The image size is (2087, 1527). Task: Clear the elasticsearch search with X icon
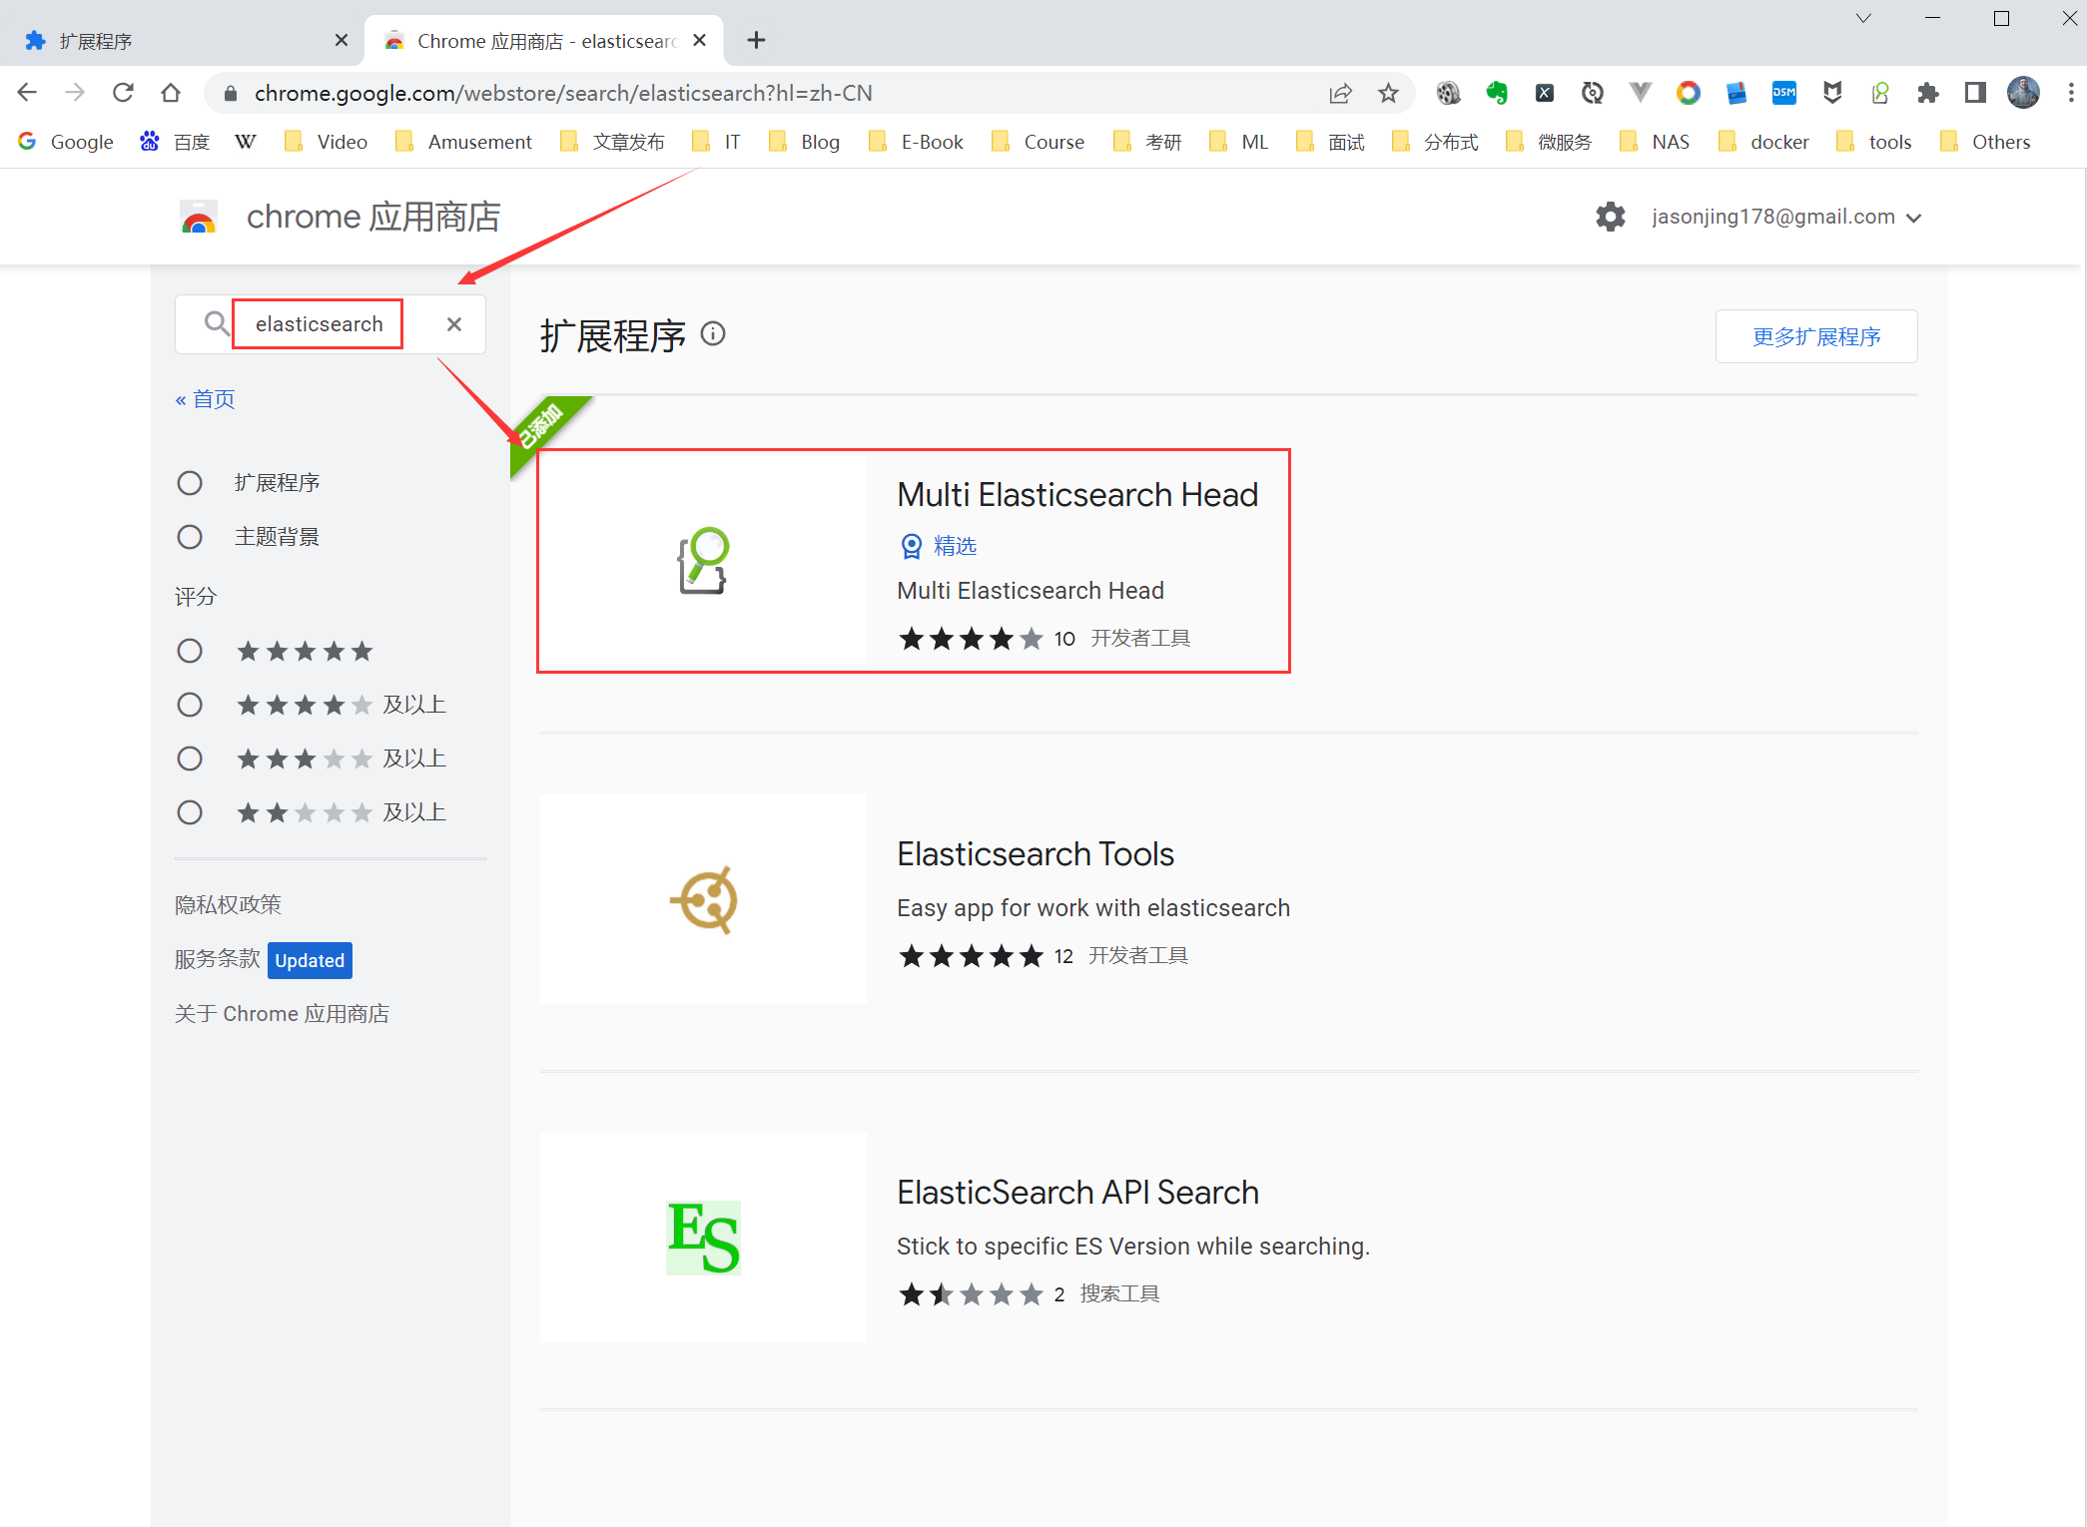(454, 324)
